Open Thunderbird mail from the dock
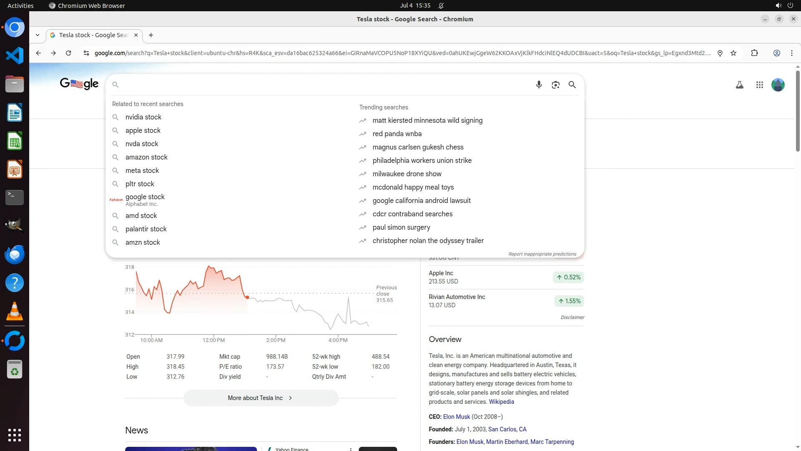This screenshot has width=801, height=451. 15,254
